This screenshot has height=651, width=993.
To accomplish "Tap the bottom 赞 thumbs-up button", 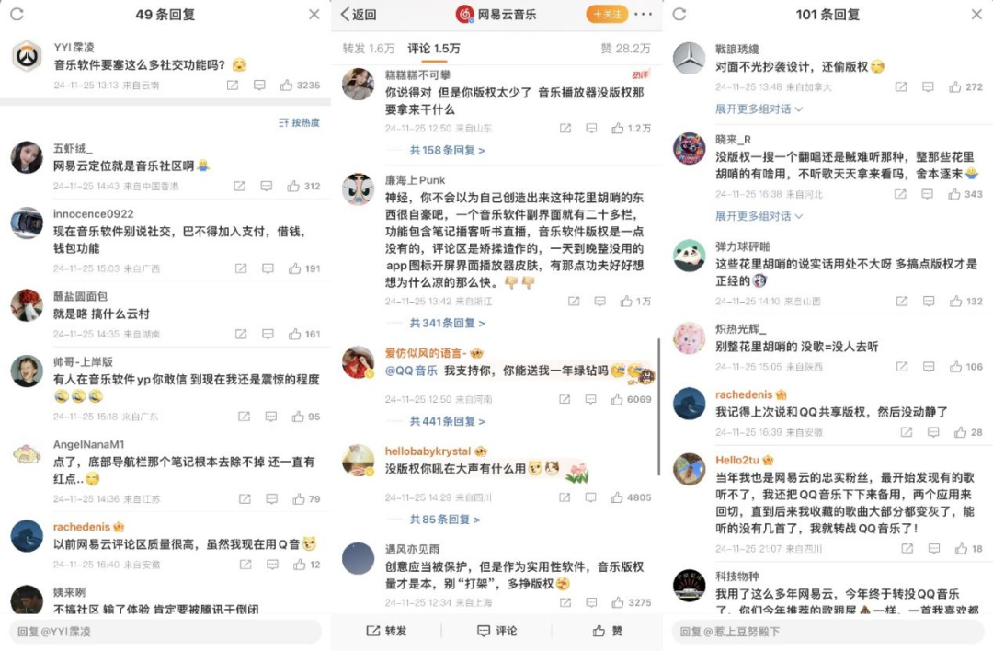I will tap(607, 631).
